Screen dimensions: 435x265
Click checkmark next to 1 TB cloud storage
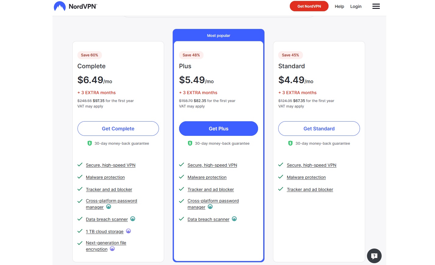tap(80, 231)
